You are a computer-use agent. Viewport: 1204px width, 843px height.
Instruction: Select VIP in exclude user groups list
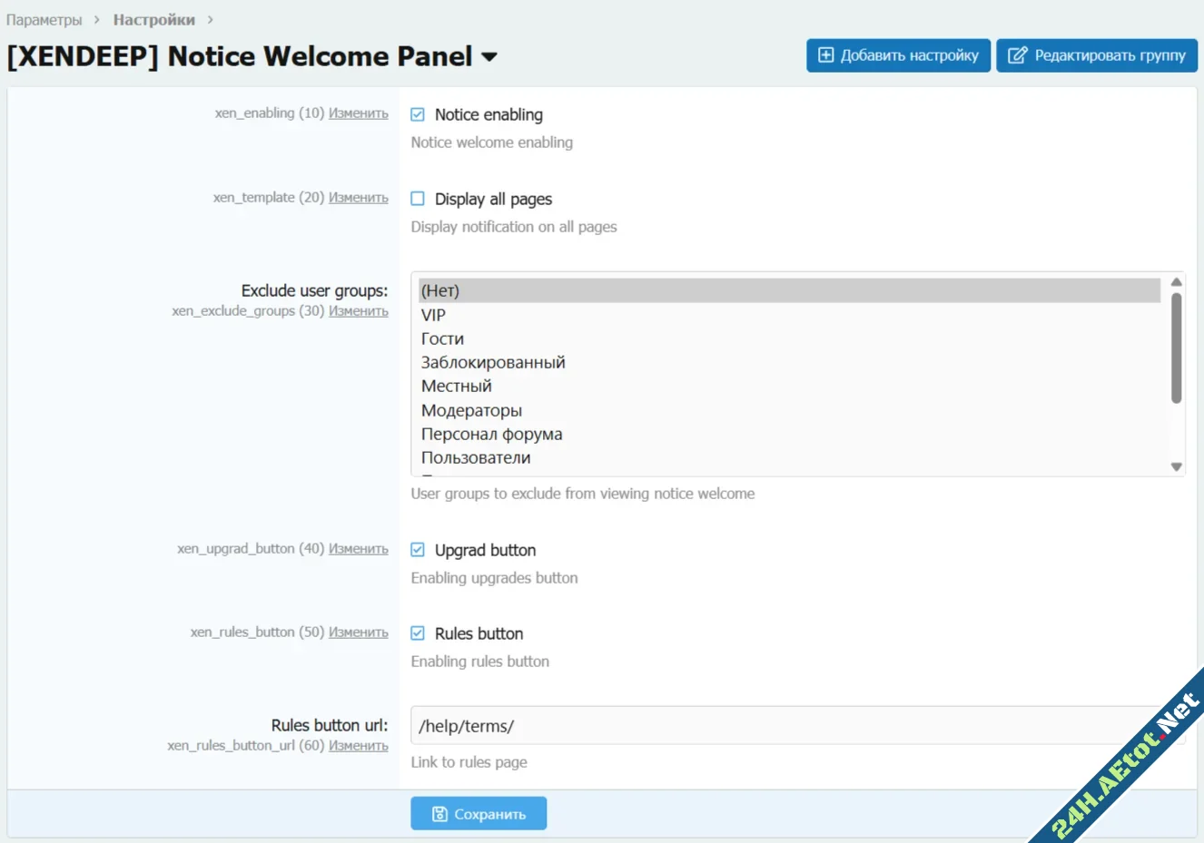tap(433, 315)
